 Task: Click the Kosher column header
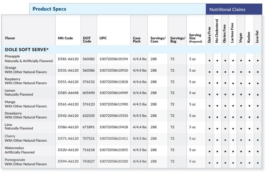[x=249, y=35]
